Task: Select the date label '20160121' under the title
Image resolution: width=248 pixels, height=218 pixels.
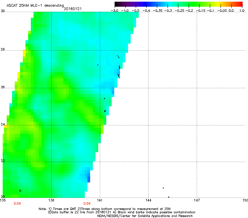Action: (x=73, y=9)
